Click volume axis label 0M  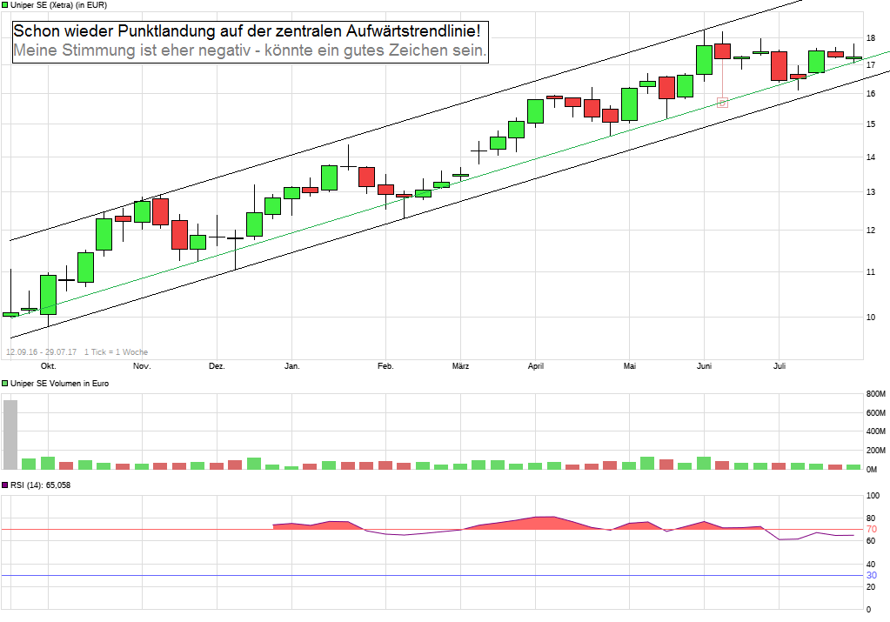[x=872, y=470]
